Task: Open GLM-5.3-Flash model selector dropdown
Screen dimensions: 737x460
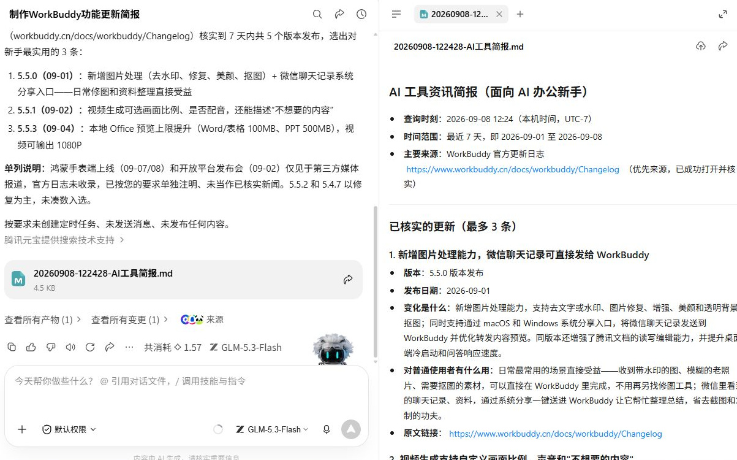Action: pos(272,429)
